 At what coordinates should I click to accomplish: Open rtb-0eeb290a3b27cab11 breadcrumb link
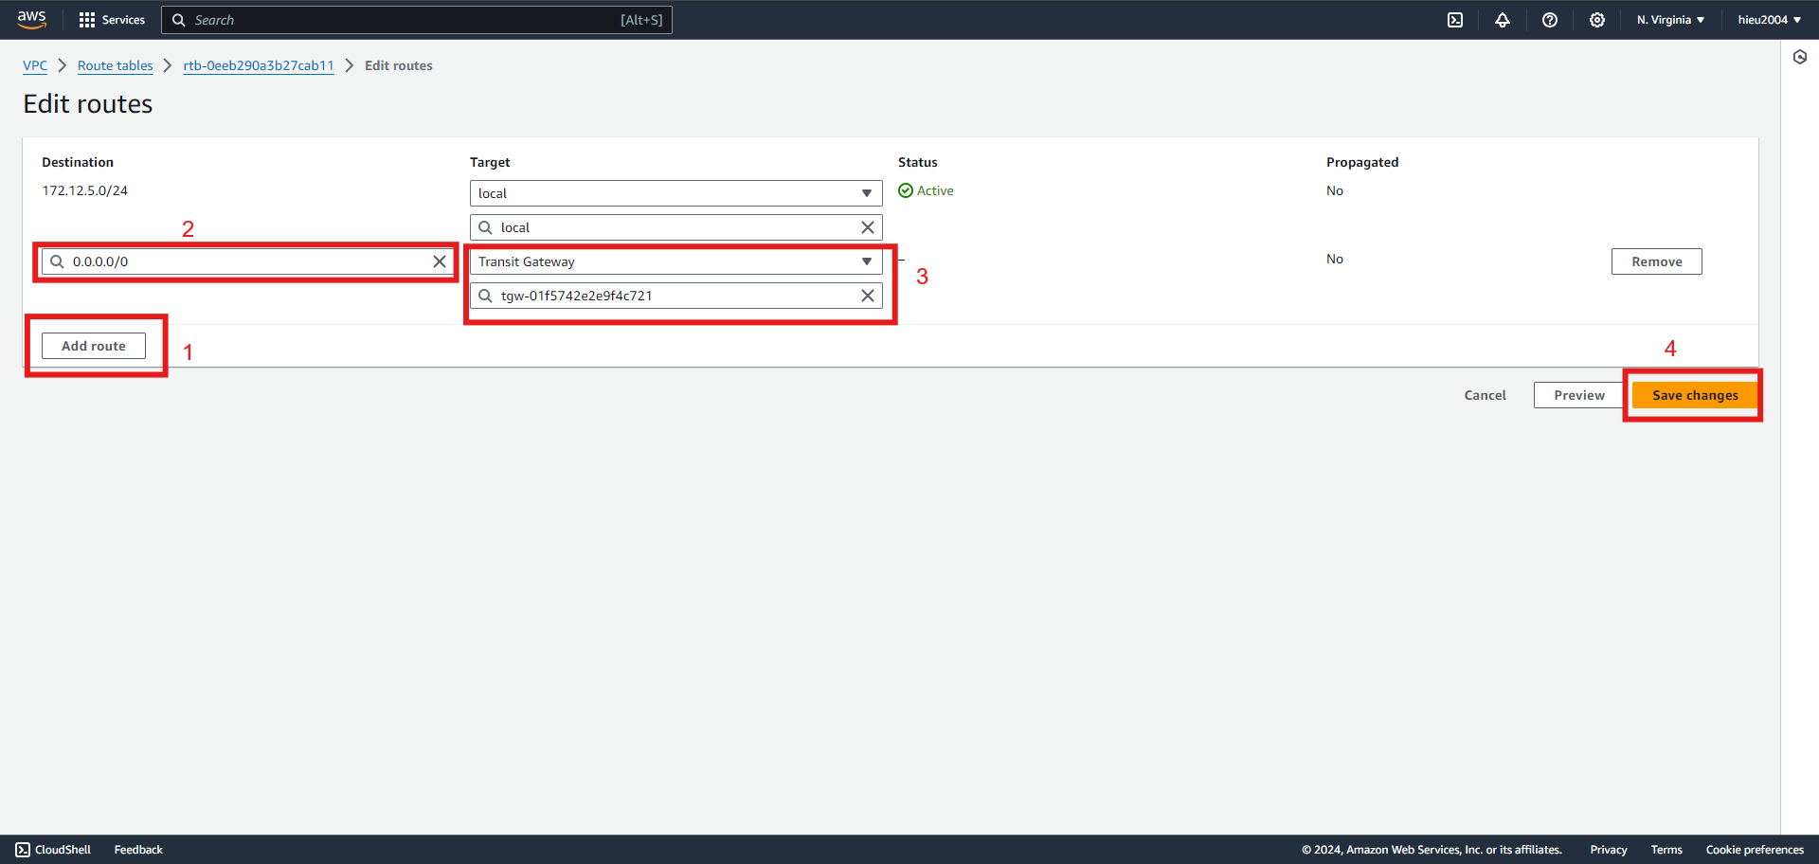tap(259, 65)
